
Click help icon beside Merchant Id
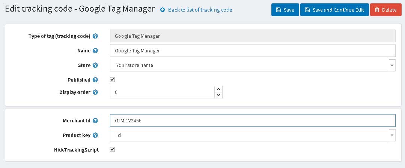95,120
